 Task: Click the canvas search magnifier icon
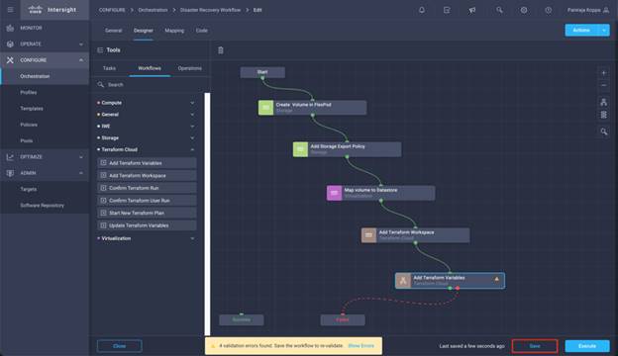click(604, 132)
